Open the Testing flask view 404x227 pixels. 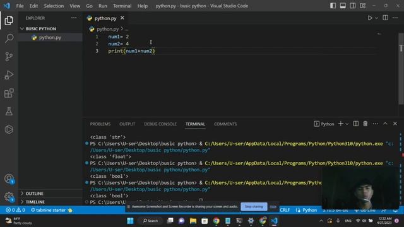click(9, 111)
